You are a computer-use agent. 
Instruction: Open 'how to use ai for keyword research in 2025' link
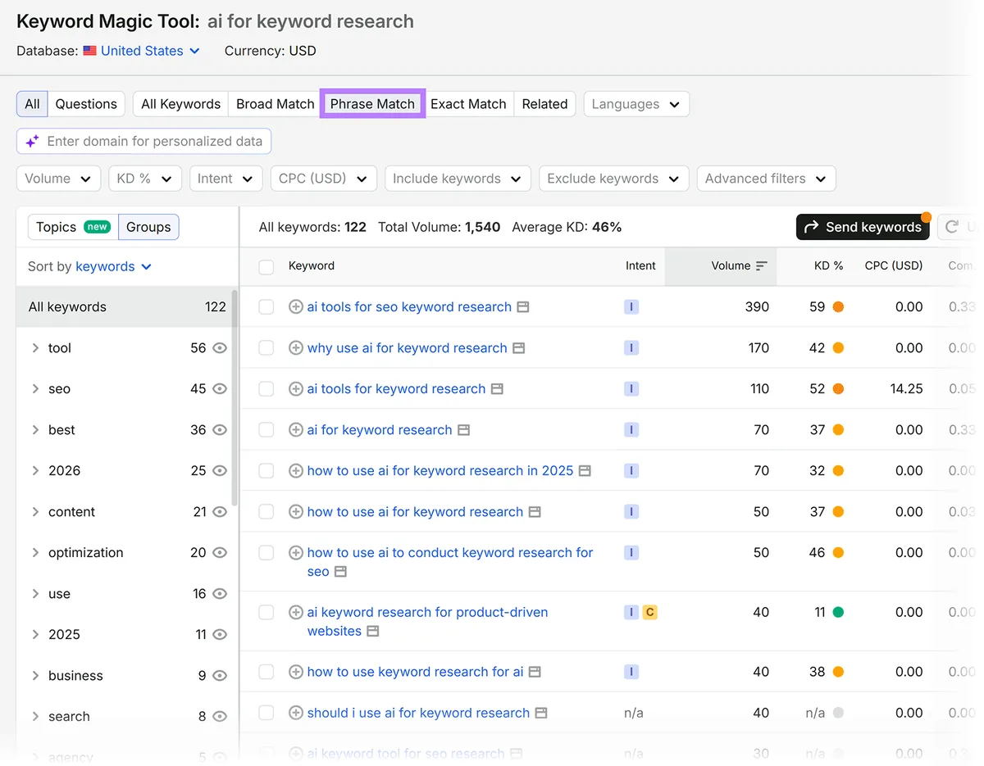(440, 471)
